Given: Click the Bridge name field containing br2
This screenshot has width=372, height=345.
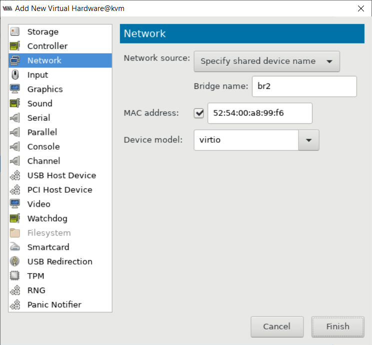Looking at the screenshot, I should pyautogui.click(x=304, y=86).
